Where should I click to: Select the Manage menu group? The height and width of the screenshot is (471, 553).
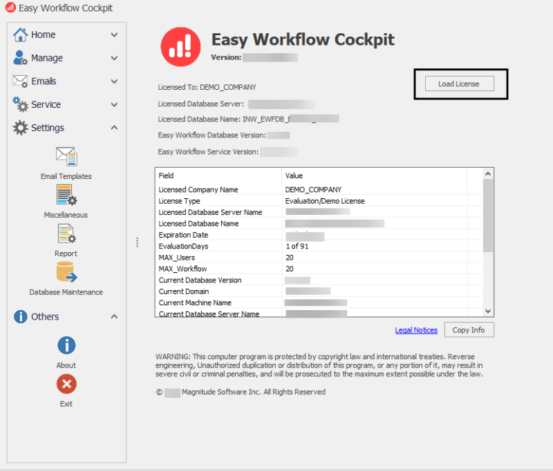[x=47, y=58]
